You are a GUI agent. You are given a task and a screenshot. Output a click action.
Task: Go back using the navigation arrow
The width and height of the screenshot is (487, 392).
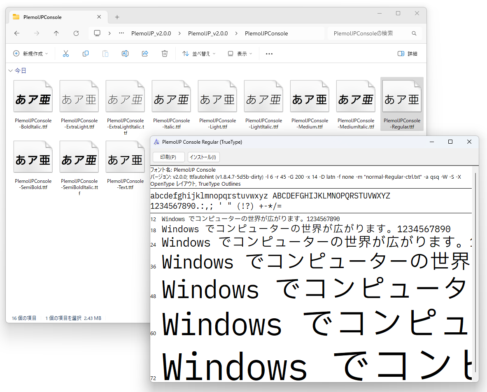click(x=17, y=33)
